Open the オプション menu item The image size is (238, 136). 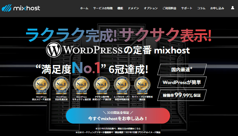coord(151,8)
